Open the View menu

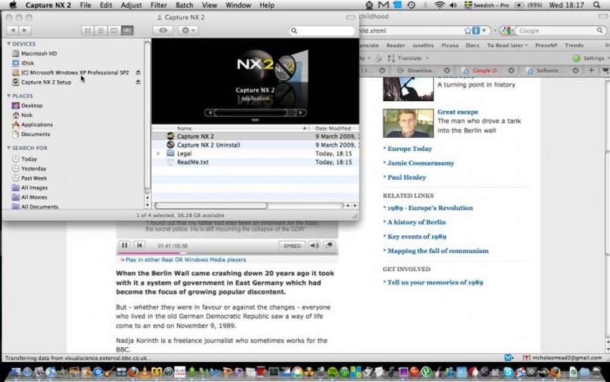coord(209,5)
